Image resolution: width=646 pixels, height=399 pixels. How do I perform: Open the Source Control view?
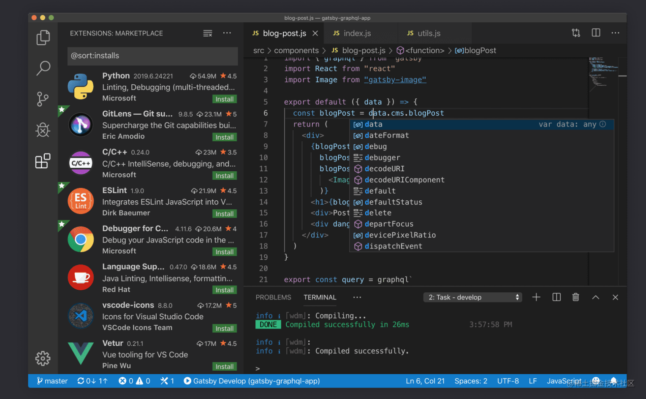tap(43, 99)
